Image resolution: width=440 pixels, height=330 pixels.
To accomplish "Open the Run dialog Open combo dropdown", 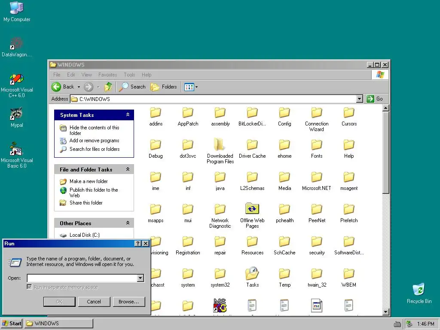I will (x=141, y=278).
